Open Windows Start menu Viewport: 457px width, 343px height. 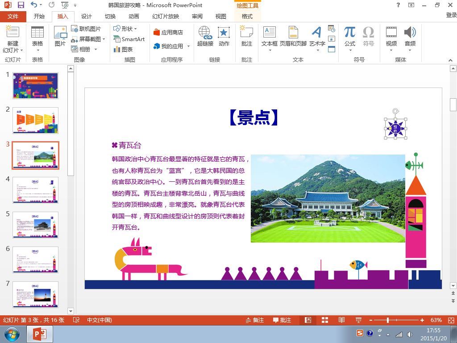tap(12, 334)
